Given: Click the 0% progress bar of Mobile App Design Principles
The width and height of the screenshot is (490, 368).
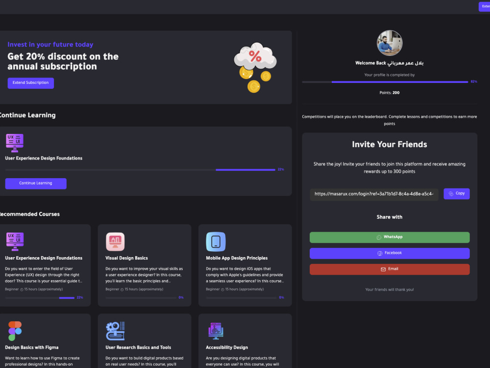Looking at the screenshot, I should click(241, 298).
